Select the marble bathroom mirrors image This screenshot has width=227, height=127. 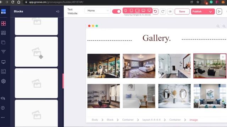point(175,96)
